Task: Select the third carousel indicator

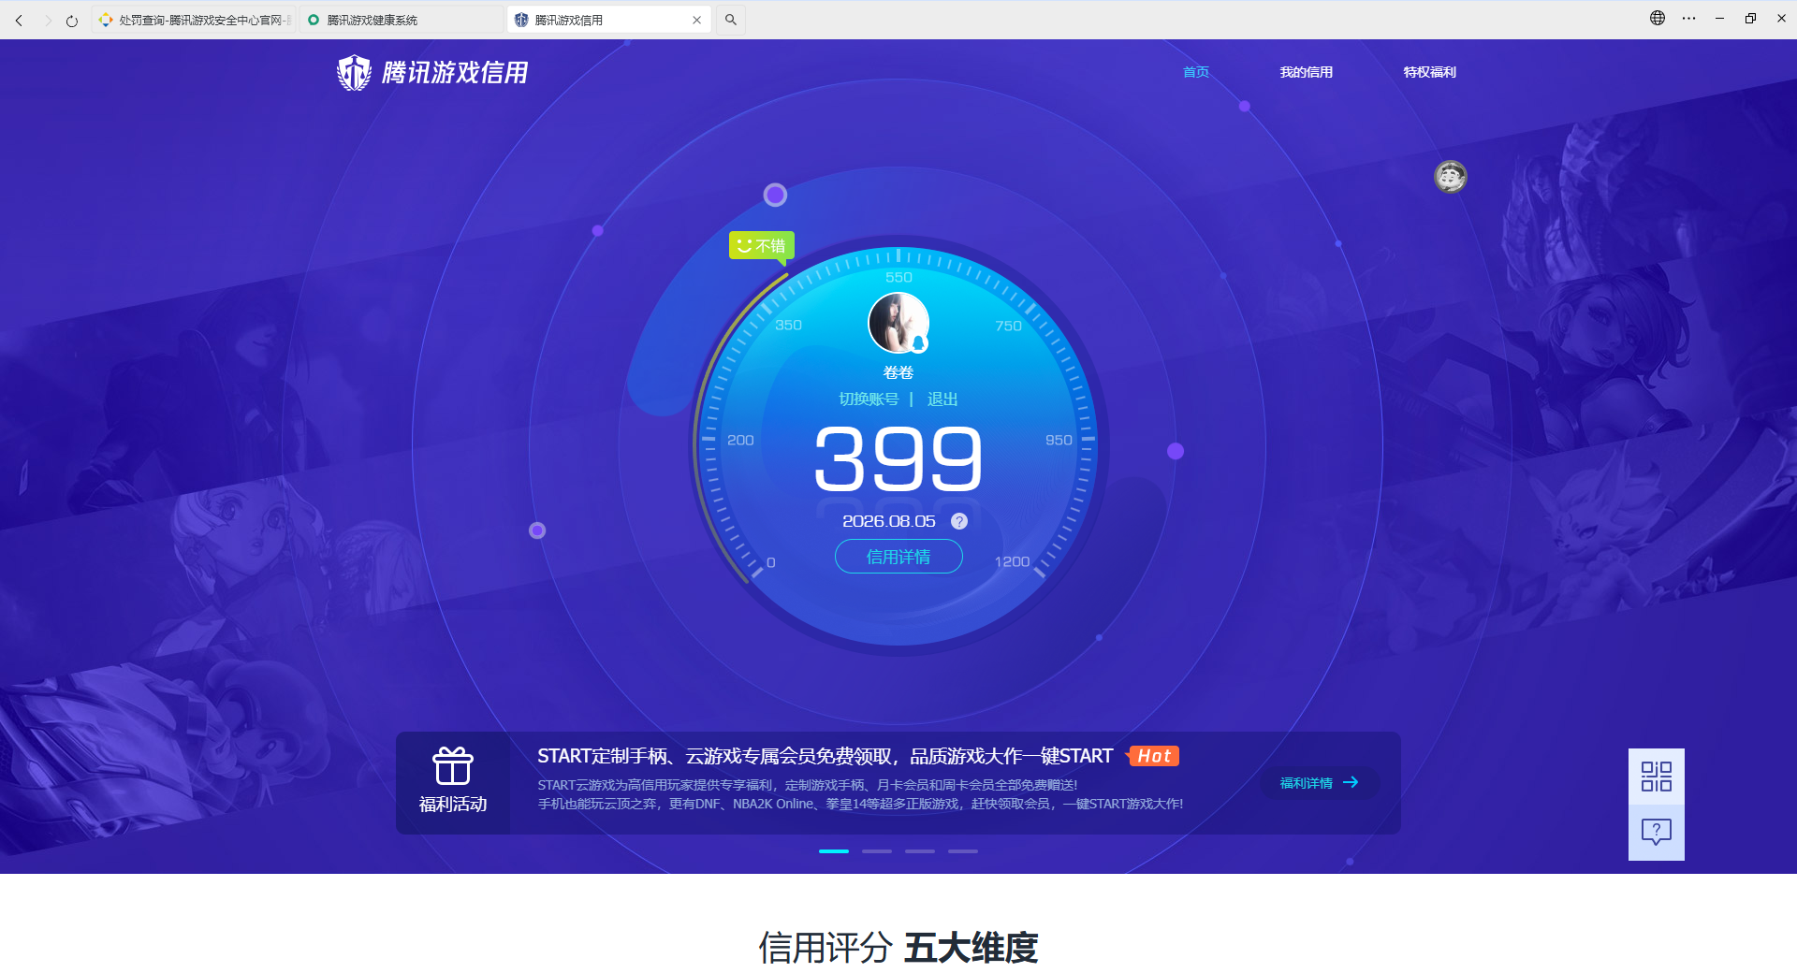Action: point(920,851)
